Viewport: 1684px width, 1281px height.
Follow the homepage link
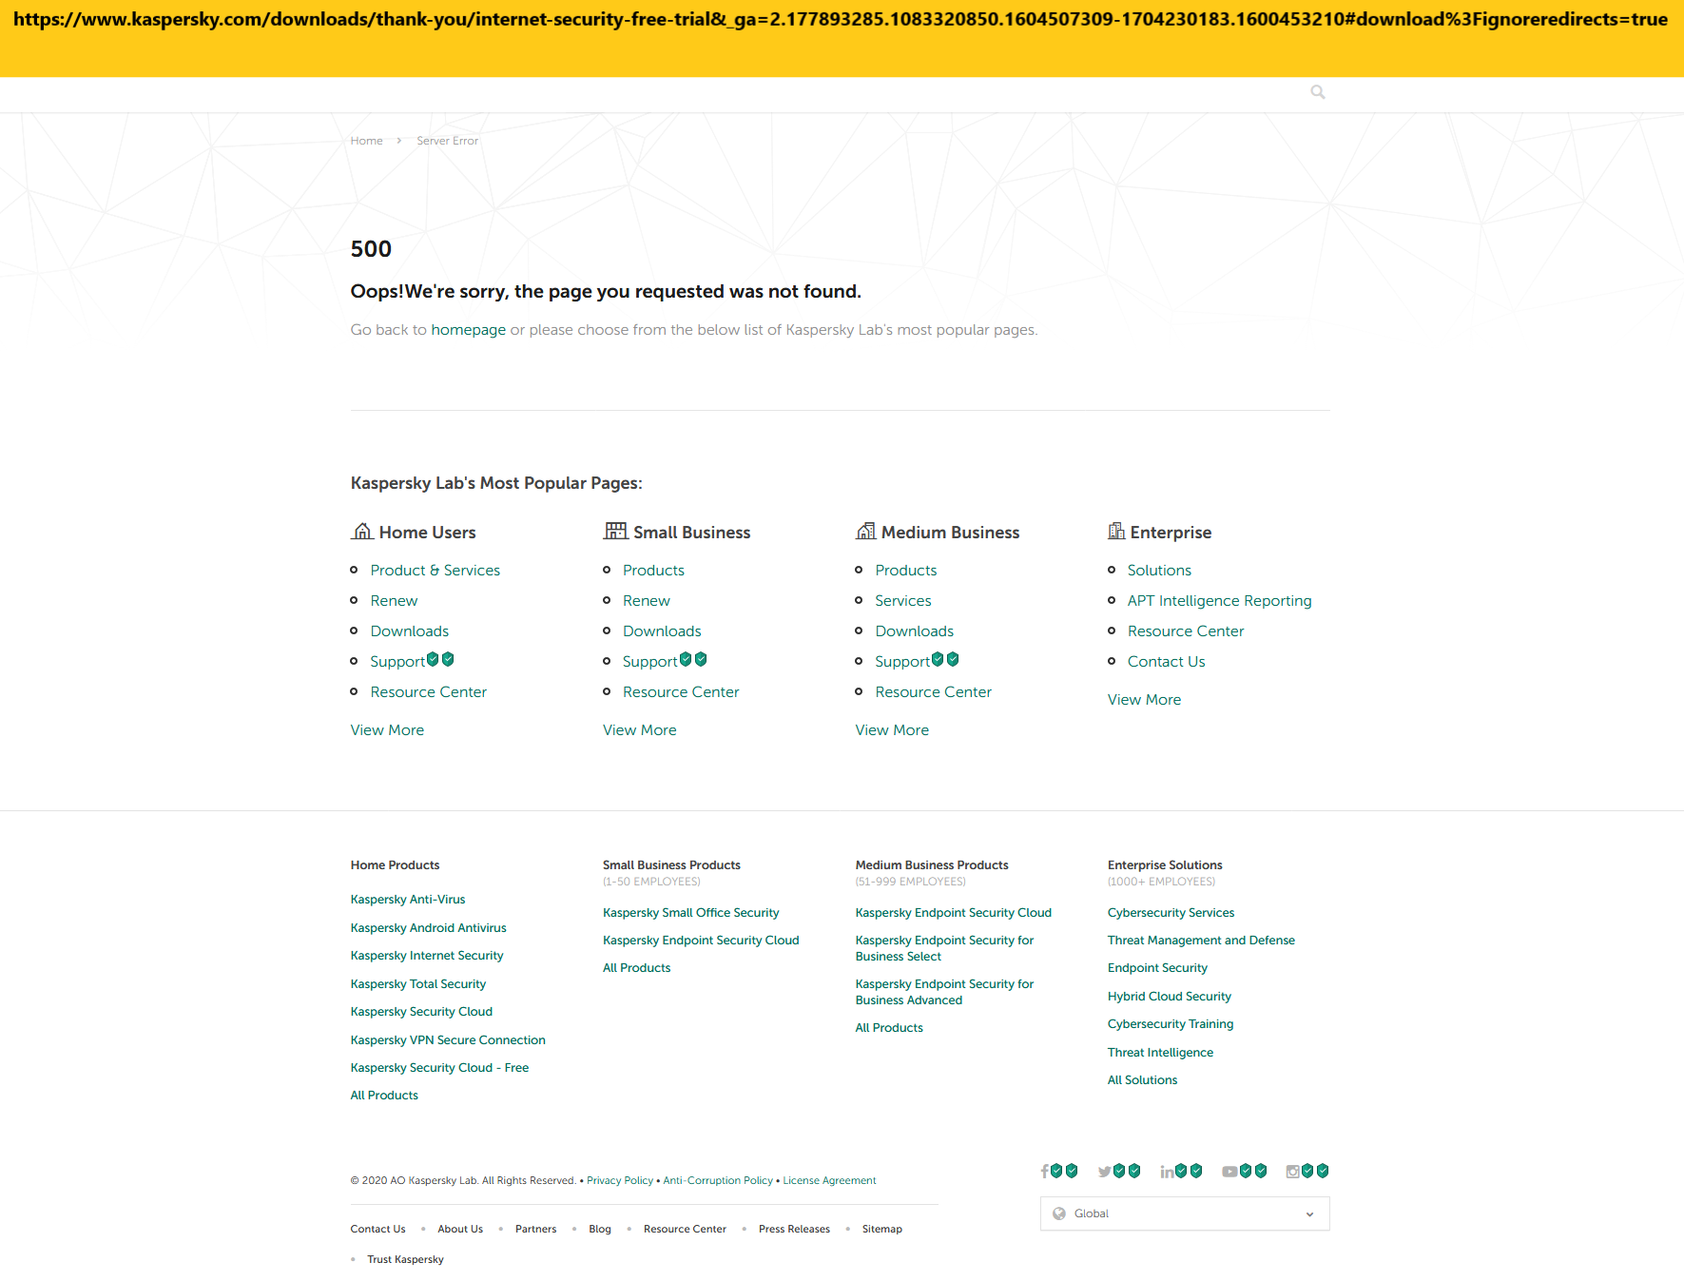(468, 330)
